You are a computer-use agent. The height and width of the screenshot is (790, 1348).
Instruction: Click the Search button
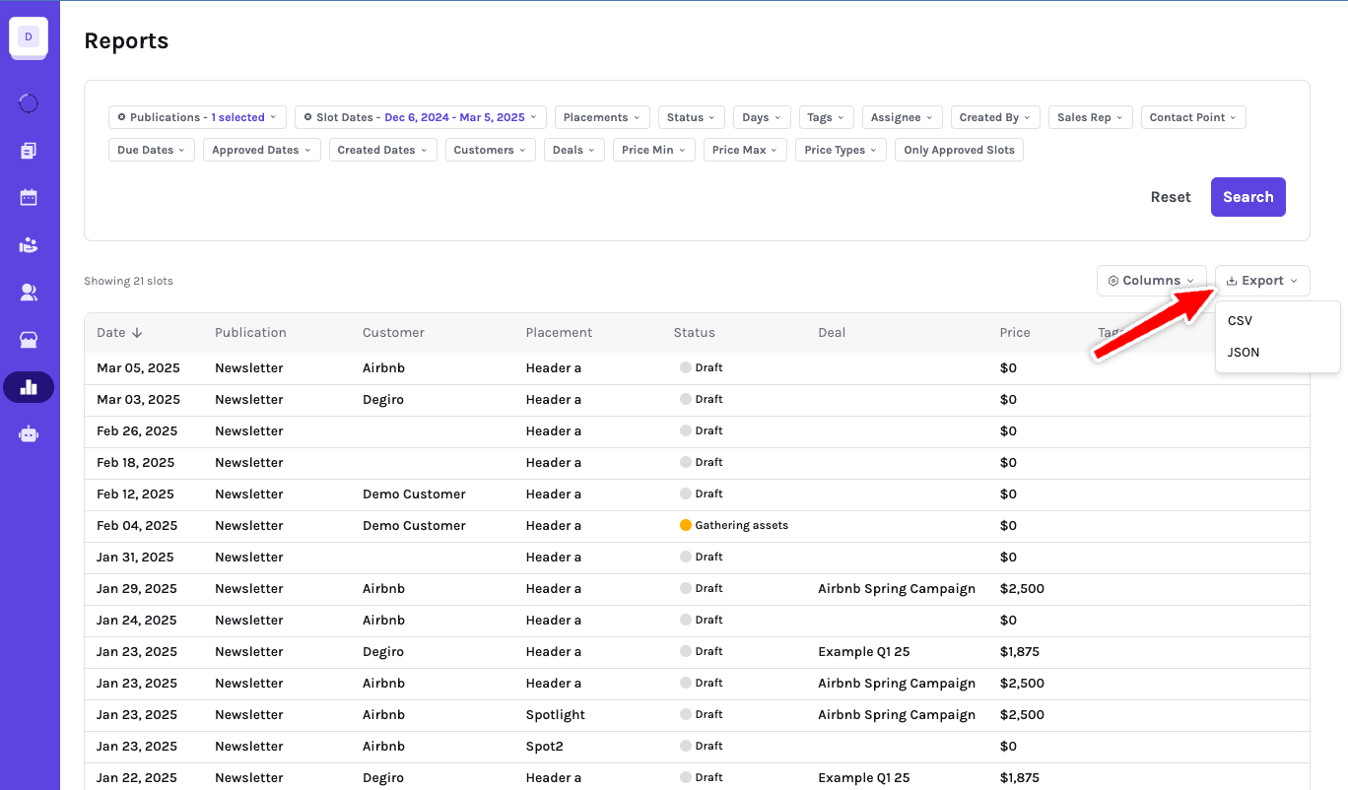[x=1247, y=197]
